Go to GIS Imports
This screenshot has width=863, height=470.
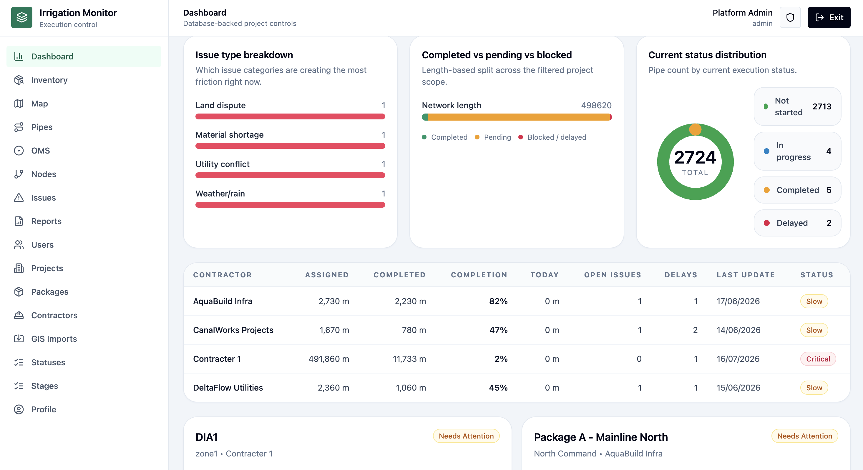tap(84, 339)
